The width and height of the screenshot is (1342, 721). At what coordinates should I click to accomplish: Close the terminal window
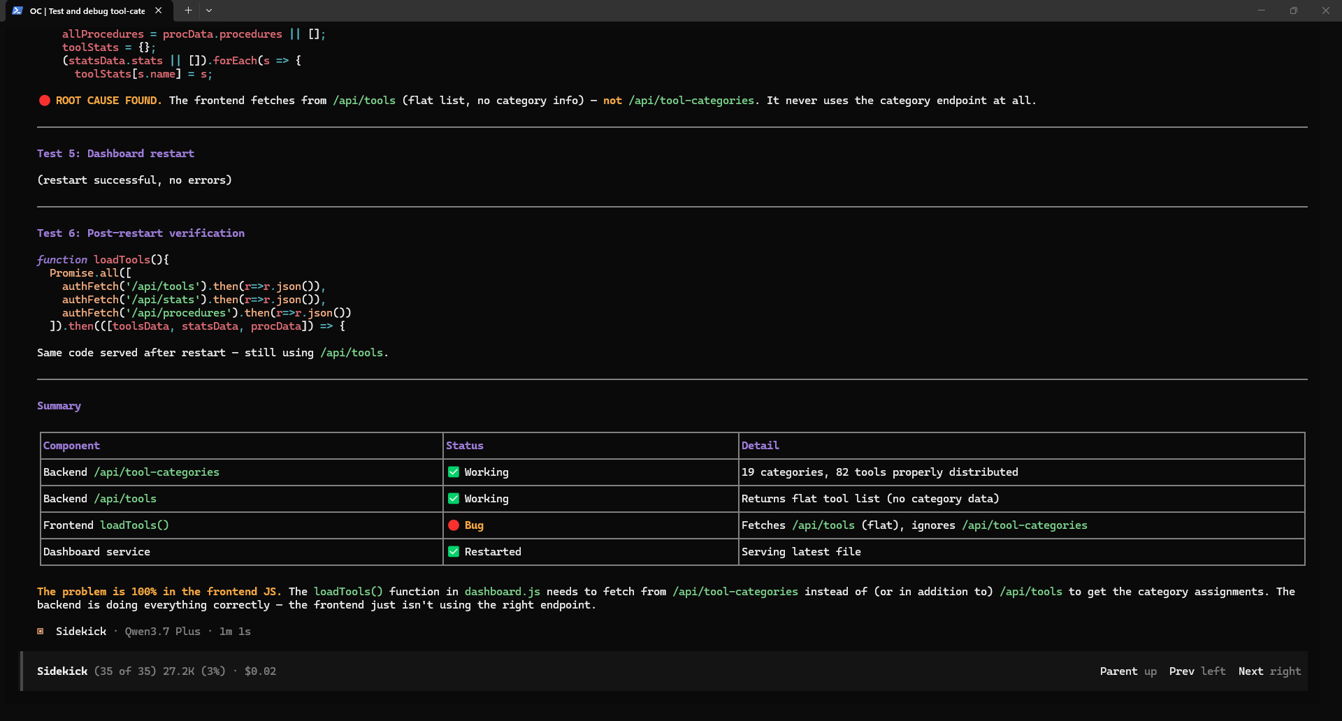pos(1326,10)
